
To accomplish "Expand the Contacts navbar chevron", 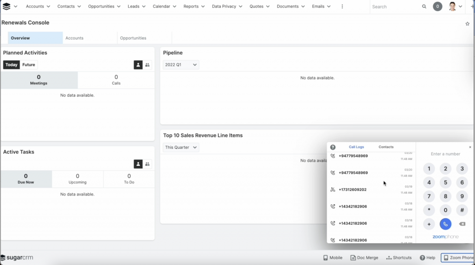I will (x=79, y=6).
